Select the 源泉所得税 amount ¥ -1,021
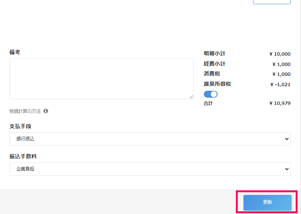The image size is (301, 214). click(x=280, y=84)
